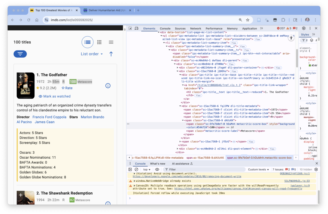The image size is (328, 214).
Task: Close the DevTools panel
Action: pos(316,28)
